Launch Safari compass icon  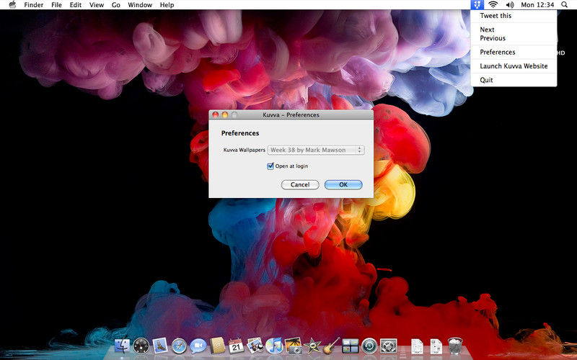tap(179, 346)
